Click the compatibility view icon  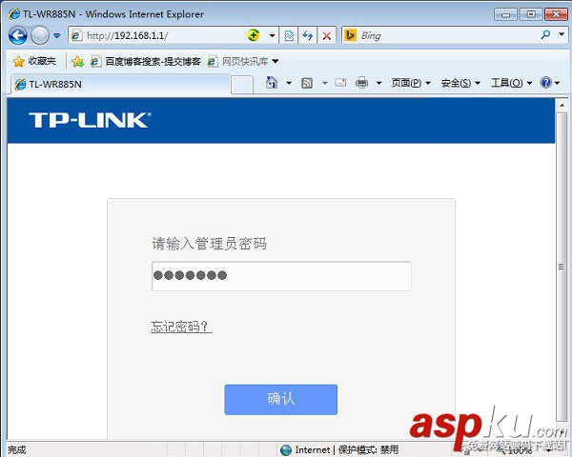289,36
